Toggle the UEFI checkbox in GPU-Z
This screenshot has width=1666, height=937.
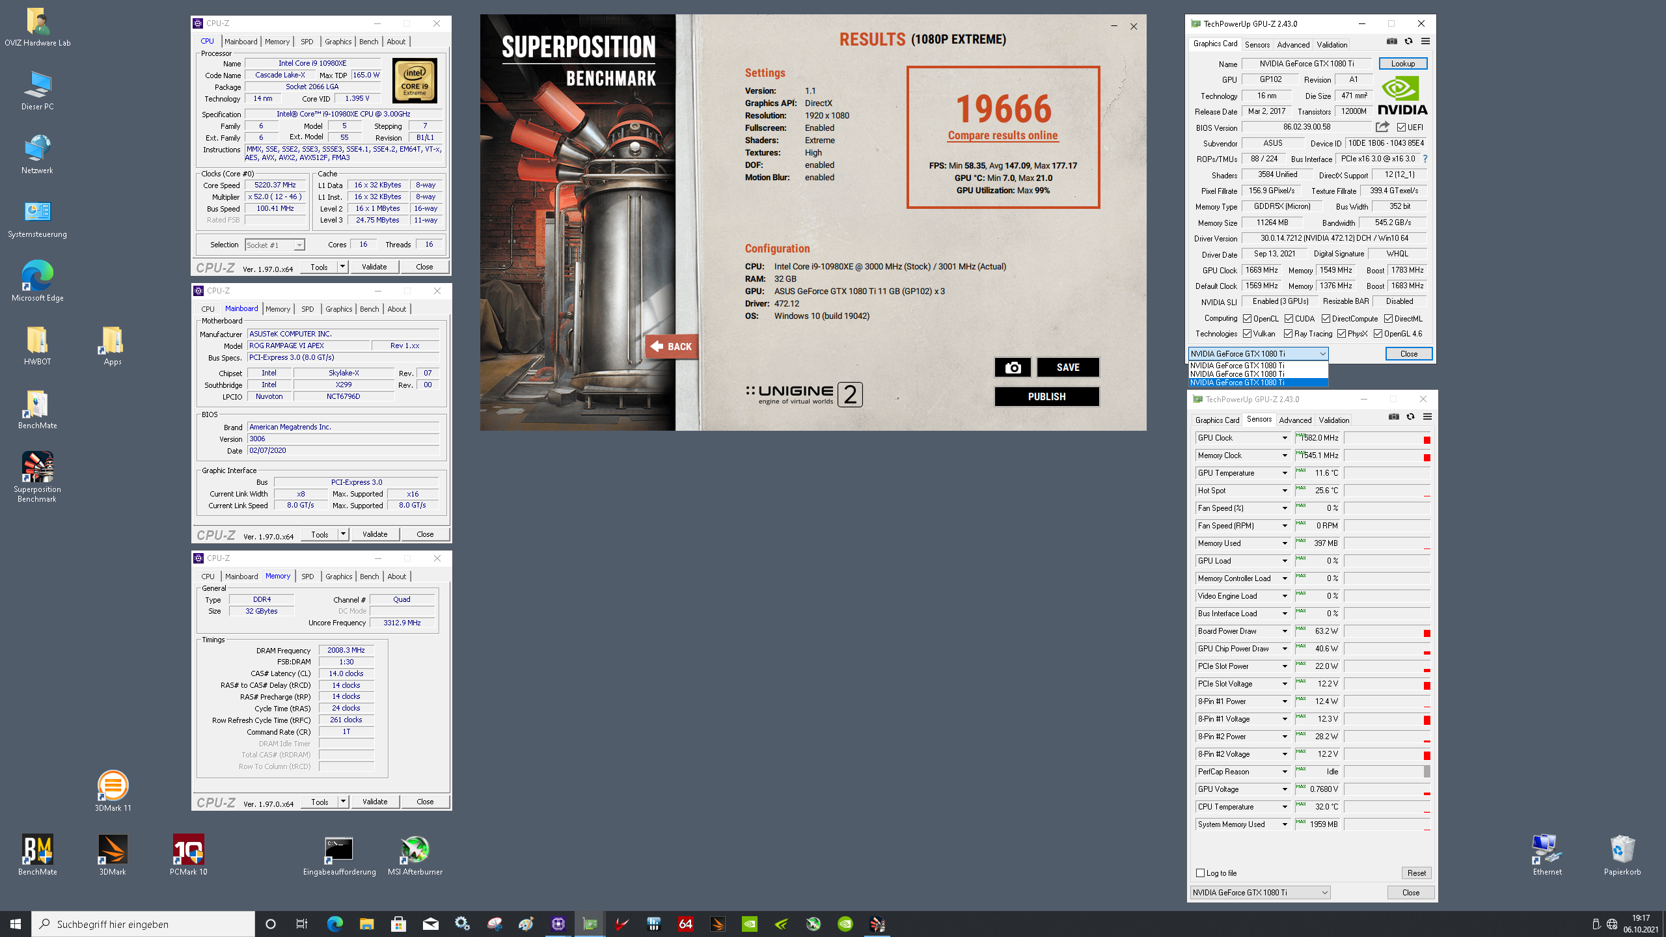1402,128
